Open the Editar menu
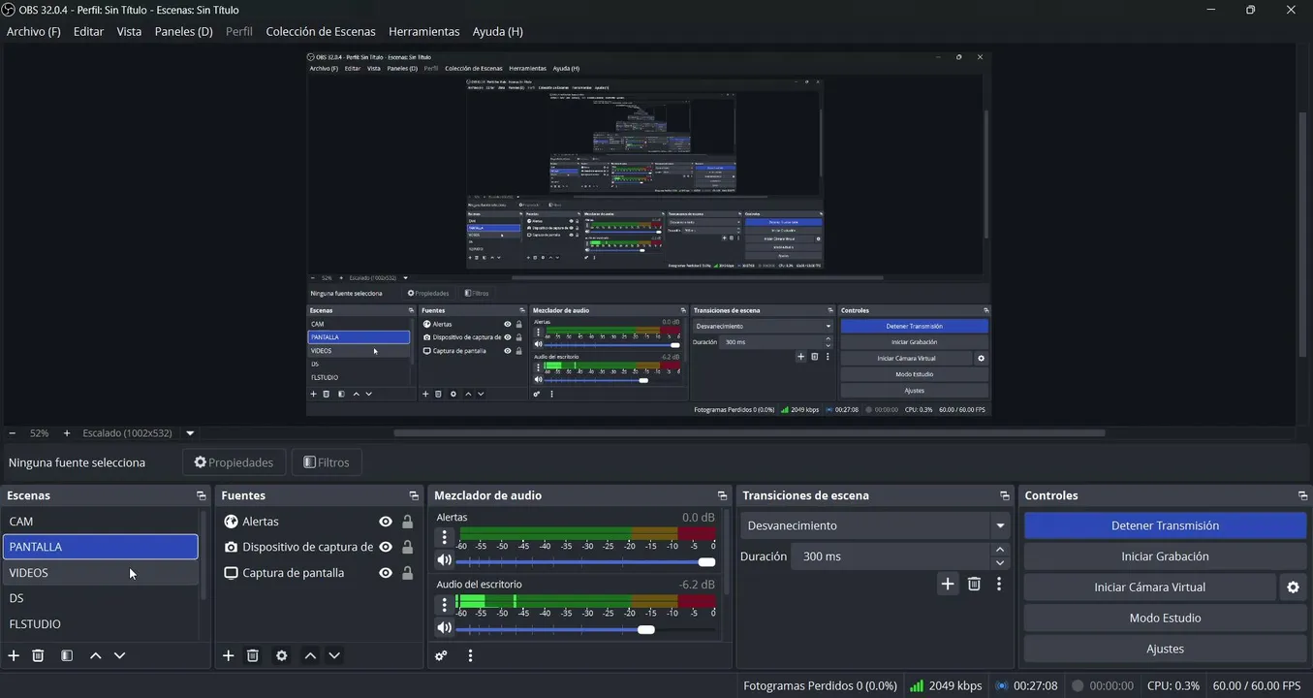 (88, 31)
